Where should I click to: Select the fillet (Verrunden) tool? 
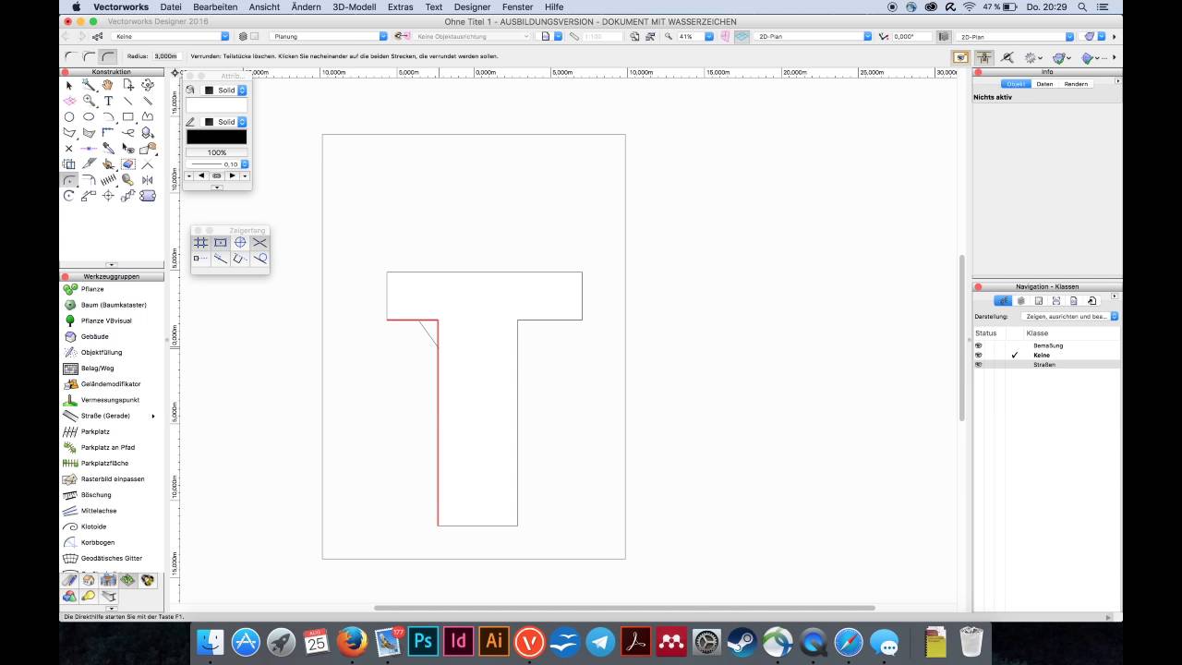coord(69,180)
